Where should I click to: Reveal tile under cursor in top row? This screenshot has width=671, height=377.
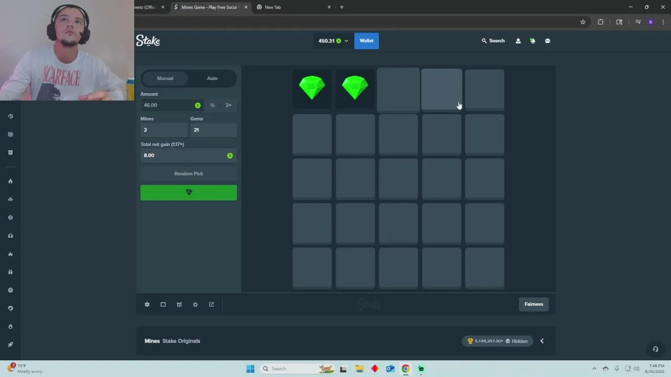click(441, 90)
